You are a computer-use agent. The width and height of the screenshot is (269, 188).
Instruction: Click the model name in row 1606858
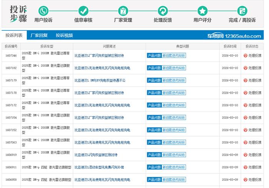tap(46, 180)
